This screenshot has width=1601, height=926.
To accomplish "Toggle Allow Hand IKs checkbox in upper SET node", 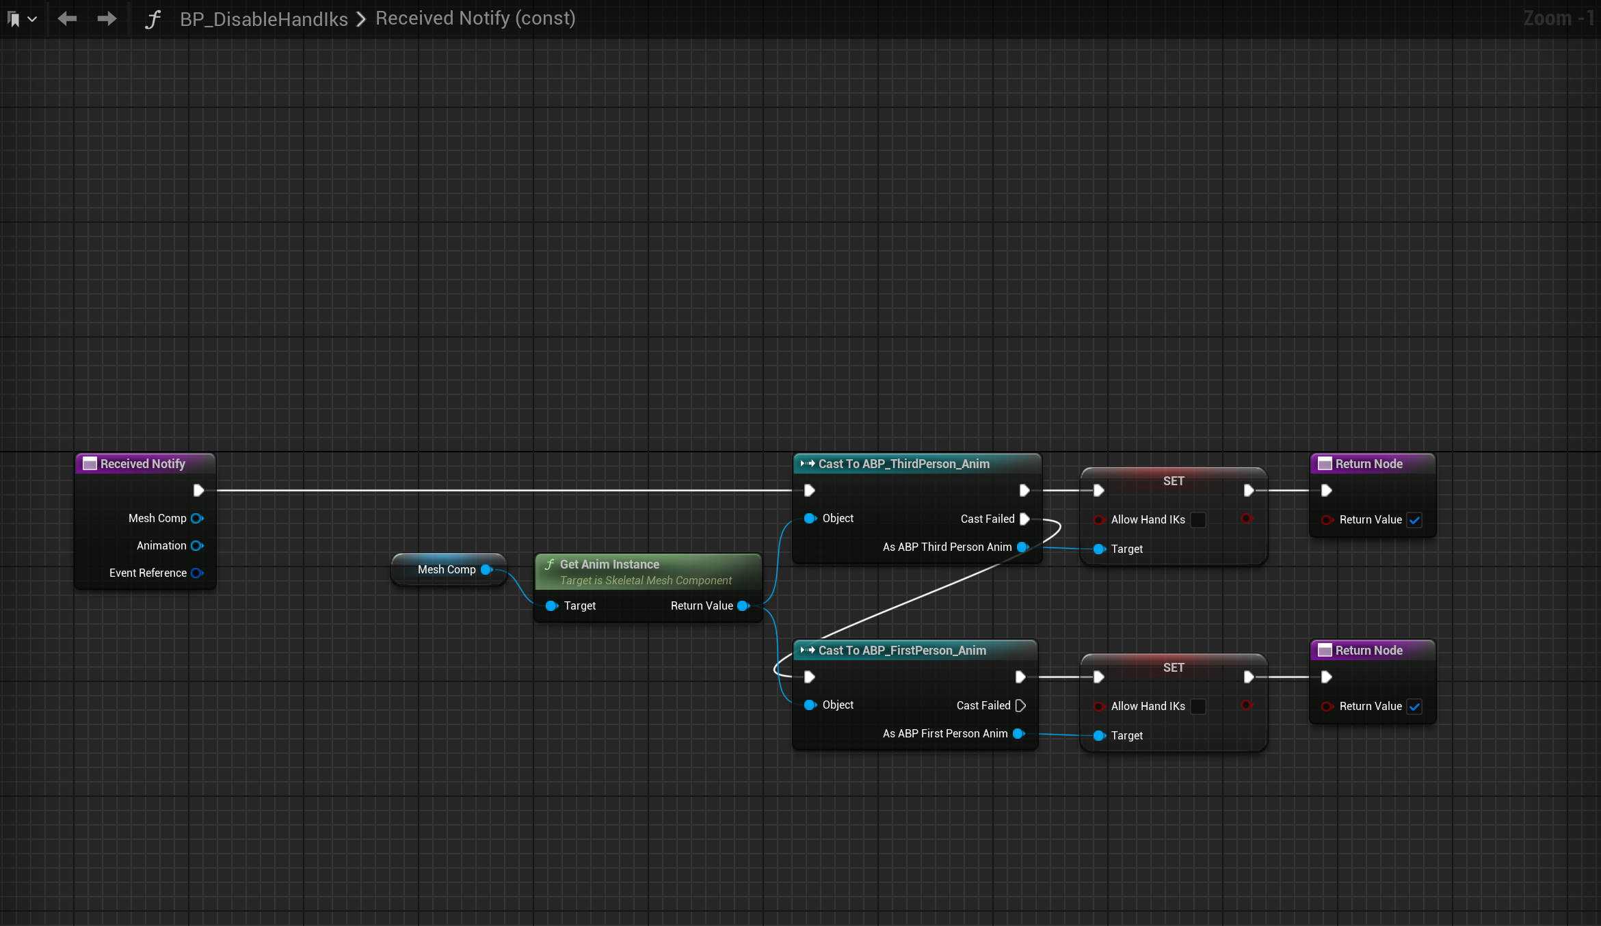I will coord(1198,519).
